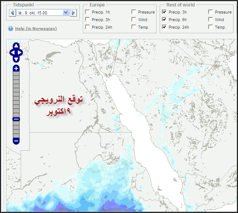Enable Rest of world Temp. checkbox
The width and height of the screenshot is (238, 213).
click(211, 27)
